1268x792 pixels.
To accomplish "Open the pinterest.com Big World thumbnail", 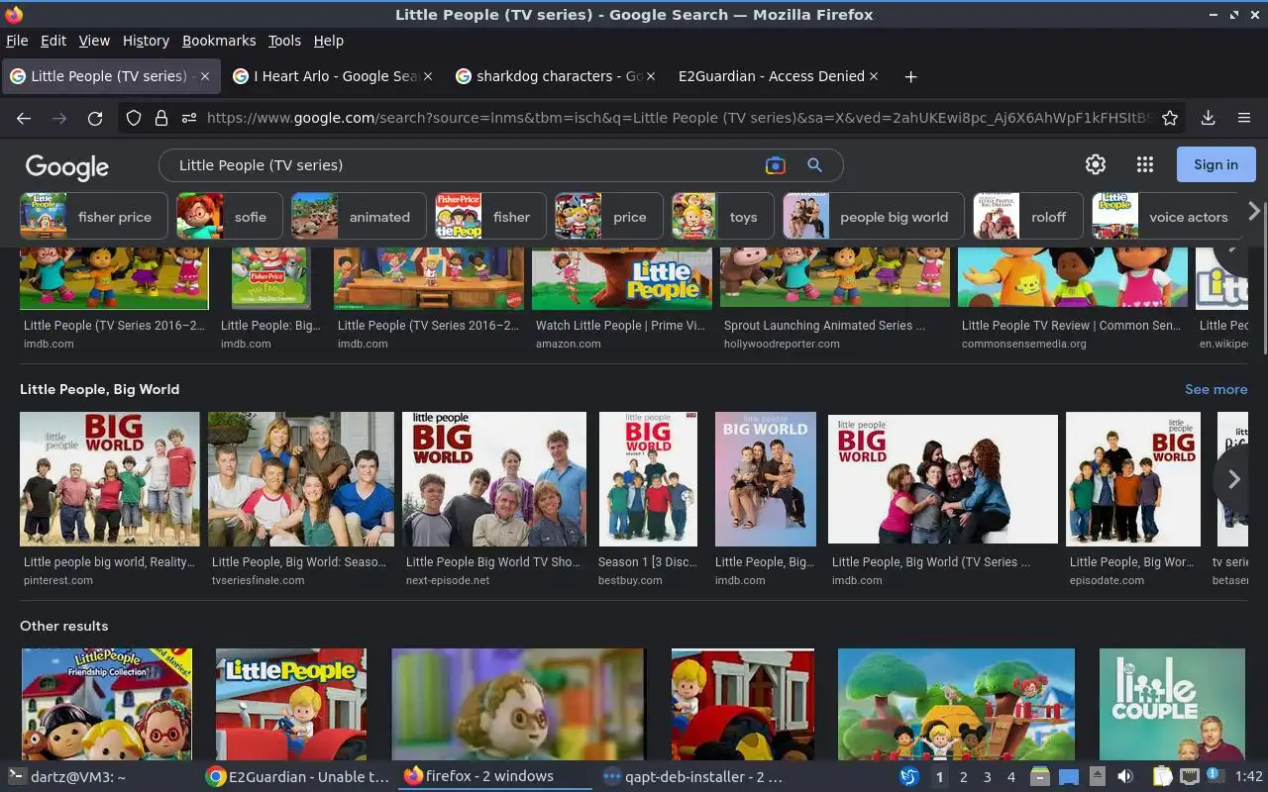I will pyautogui.click(x=109, y=479).
